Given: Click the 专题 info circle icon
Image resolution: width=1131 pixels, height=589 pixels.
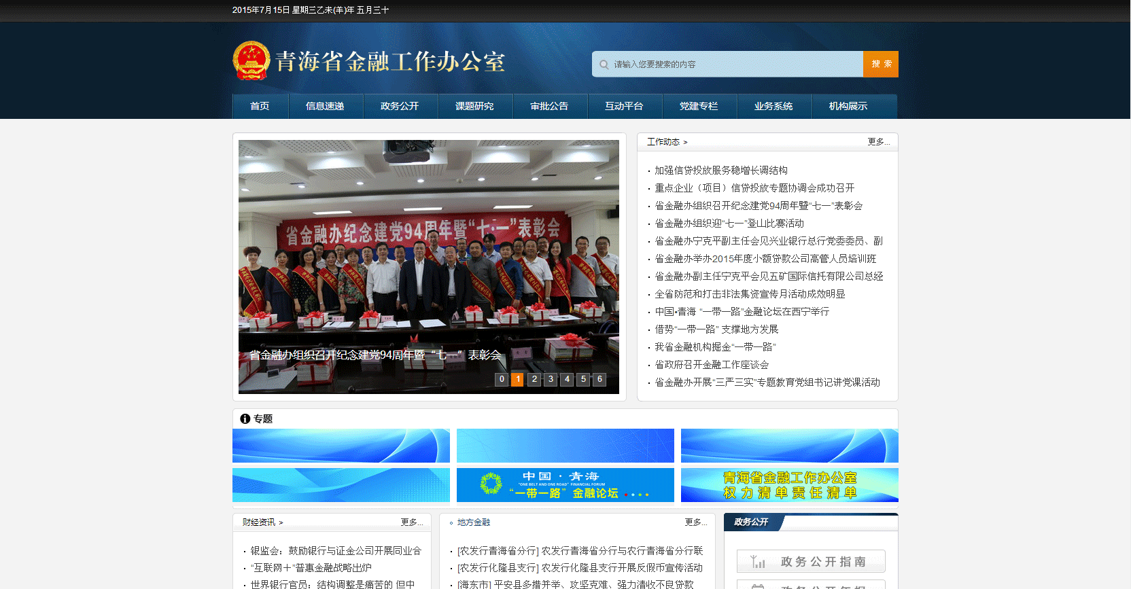Looking at the screenshot, I should pos(245,418).
